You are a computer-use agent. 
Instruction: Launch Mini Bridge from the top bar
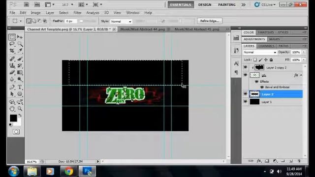coord(37,4)
